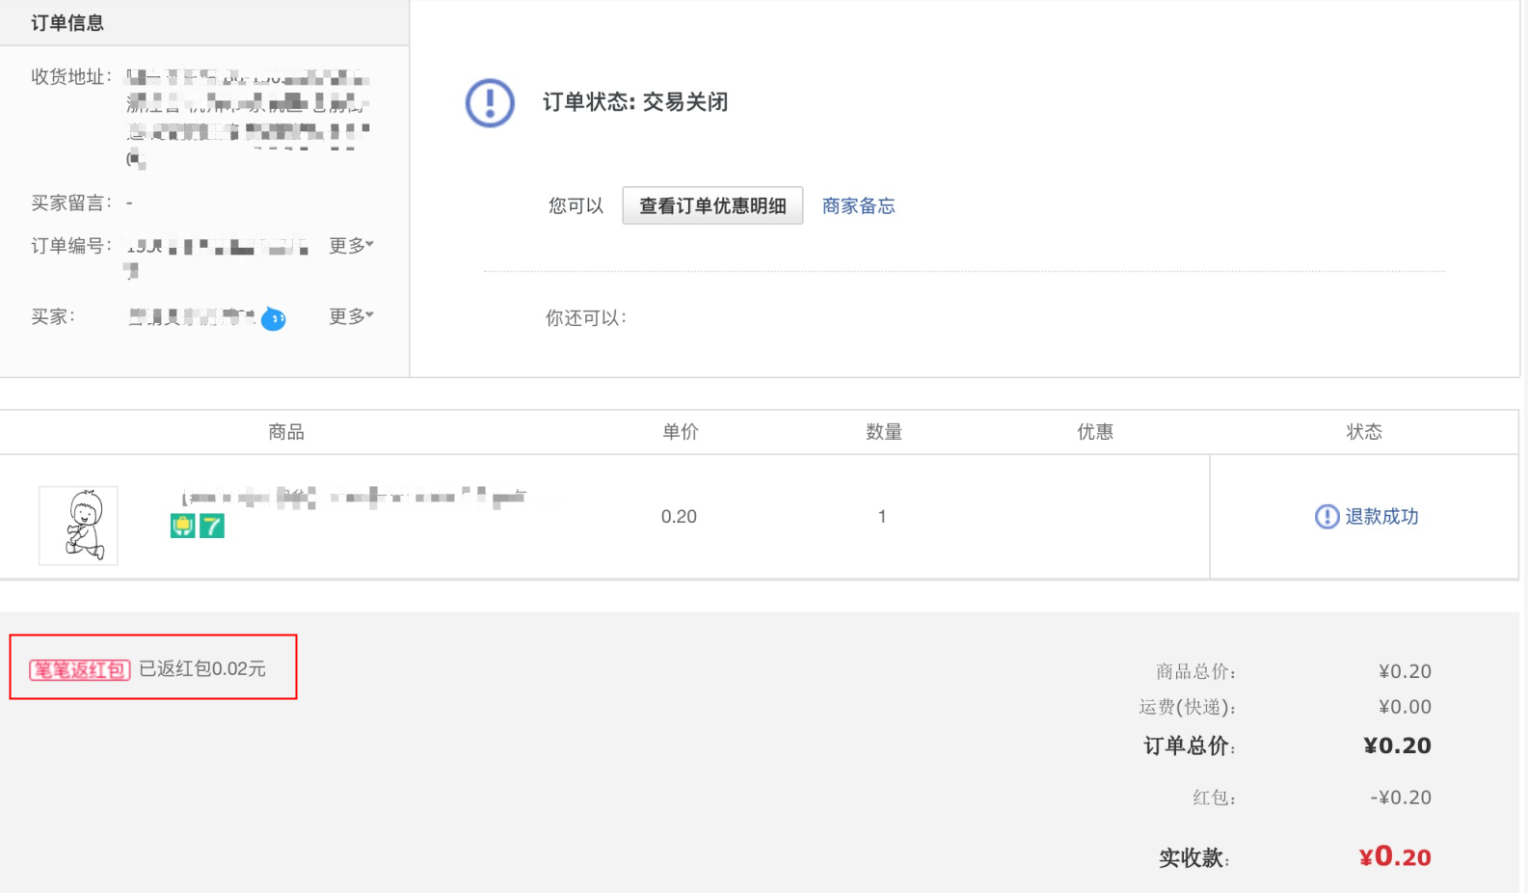Click the 笔笔返红包 tag
Viewport: 1528px width, 893px height.
click(x=79, y=669)
